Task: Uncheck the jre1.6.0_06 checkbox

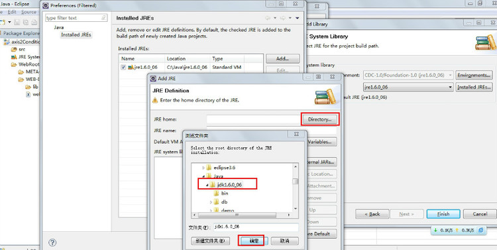Action: coord(123,67)
